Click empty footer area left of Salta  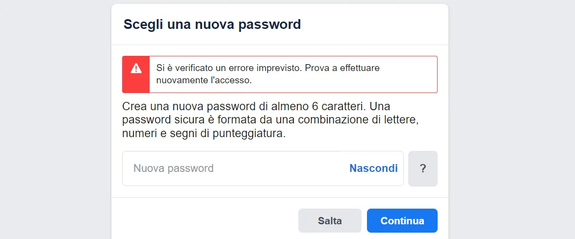[206, 221]
